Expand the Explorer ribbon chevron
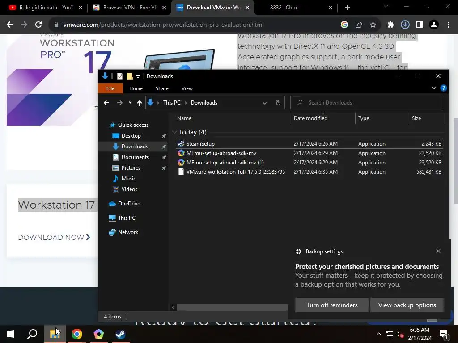This screenshot has height=343, width=458. (x=434, y=88)
